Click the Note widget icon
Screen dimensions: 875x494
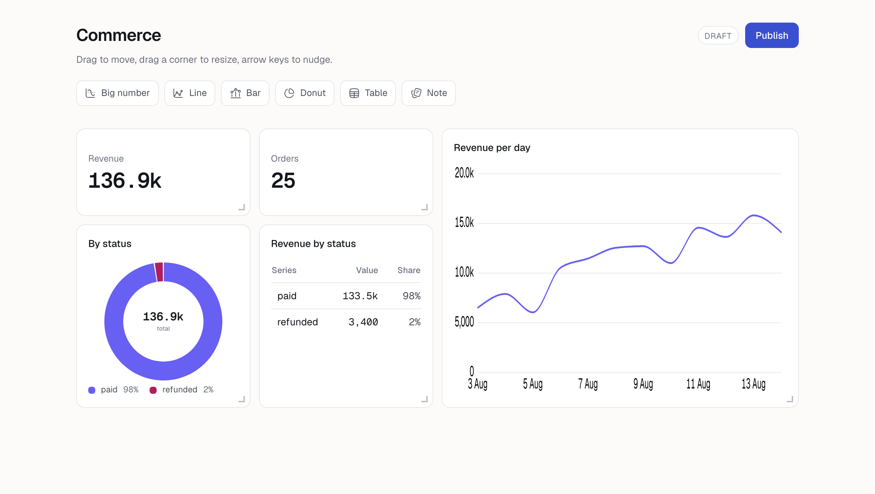point(416,93)
